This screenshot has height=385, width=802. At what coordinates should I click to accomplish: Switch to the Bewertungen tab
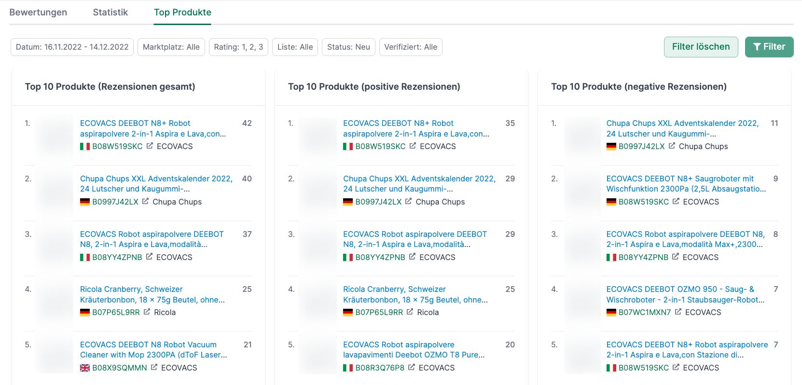38,13
